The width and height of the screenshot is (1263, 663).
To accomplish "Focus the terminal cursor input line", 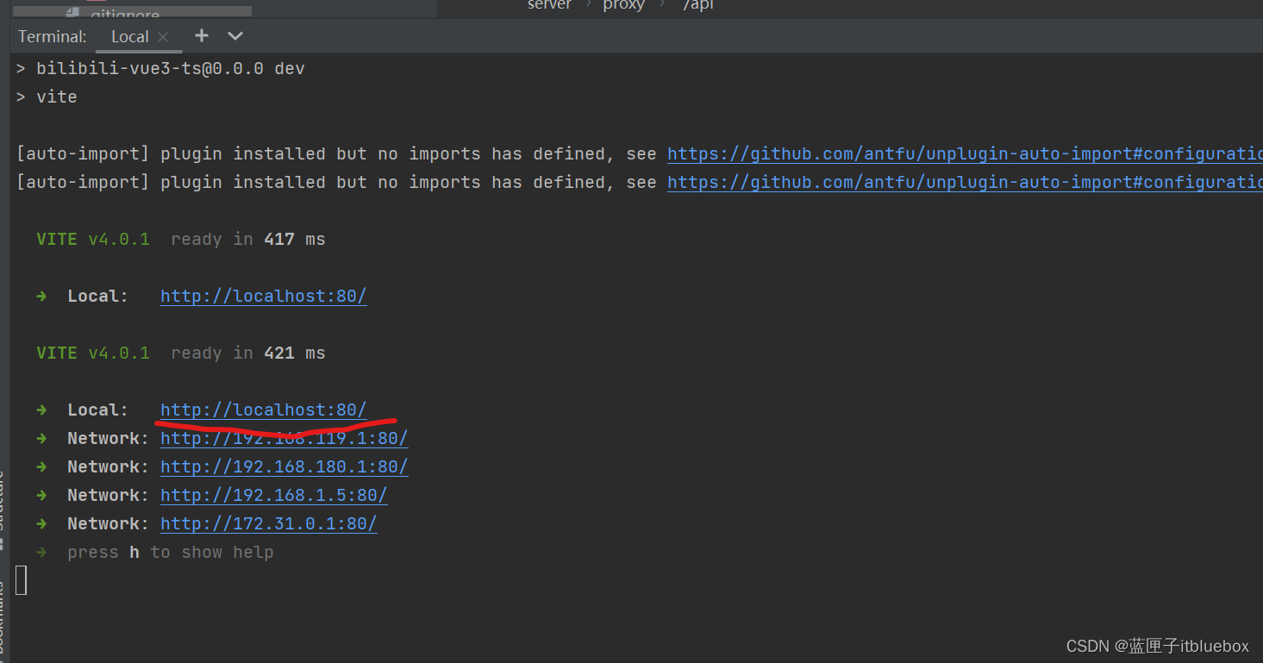I will [x=22, y=580].
